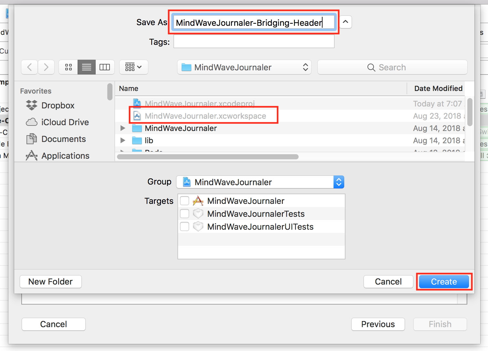The width and height of the screenshot is (488, 351).
Task: Click the horizontal scrollbar in file list
Action: (x=207, y=157)
